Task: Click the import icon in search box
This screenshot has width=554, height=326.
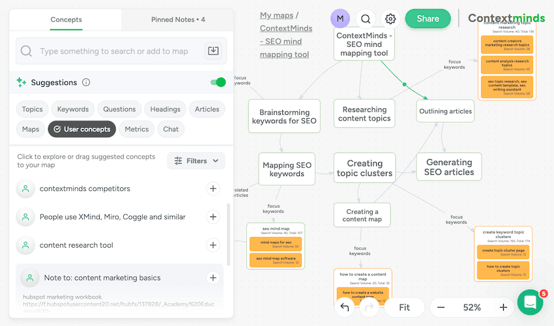Action: click(212, 51)
